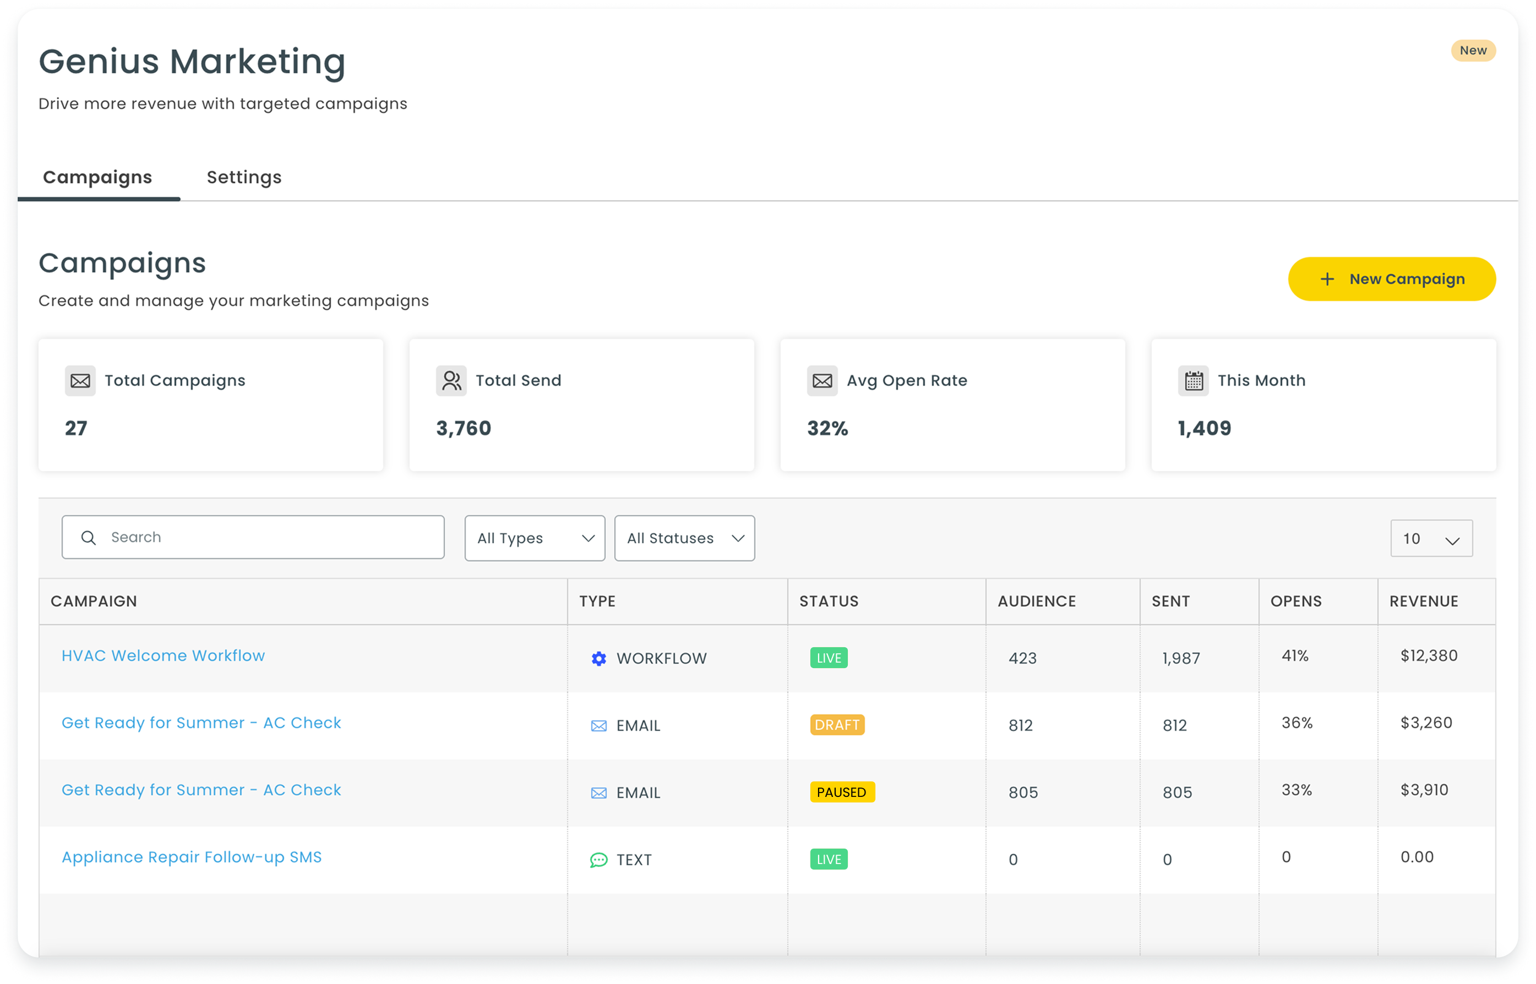Screen dimensions: 1536x984
Task: Open the HVAC Welcome Workflow campaign link
Action: pos(163,655)
